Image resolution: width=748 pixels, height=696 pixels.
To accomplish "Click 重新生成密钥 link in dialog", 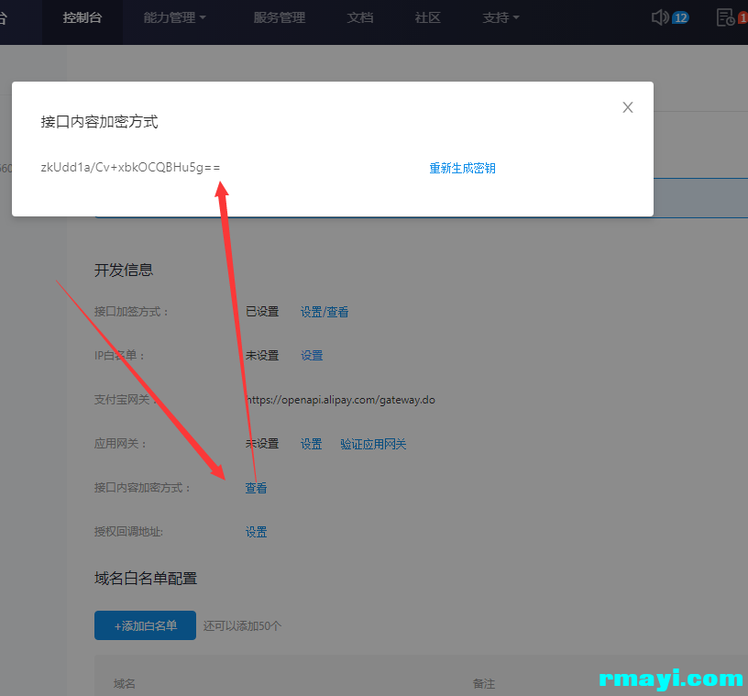I will (x=462, y=168).
